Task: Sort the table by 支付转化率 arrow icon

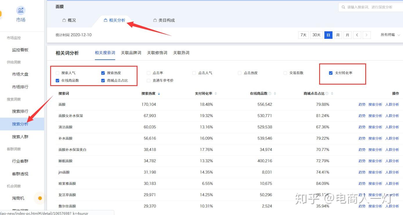Action: click(x=216, y=94)
